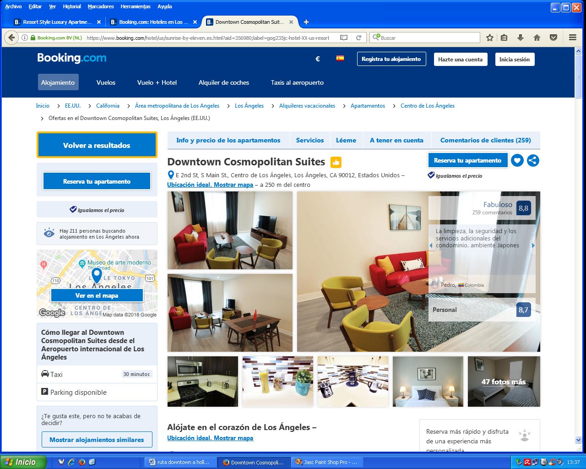586x469 pixels.
Task: Click the map pin icon beside address
Action: tap(171, 175)
